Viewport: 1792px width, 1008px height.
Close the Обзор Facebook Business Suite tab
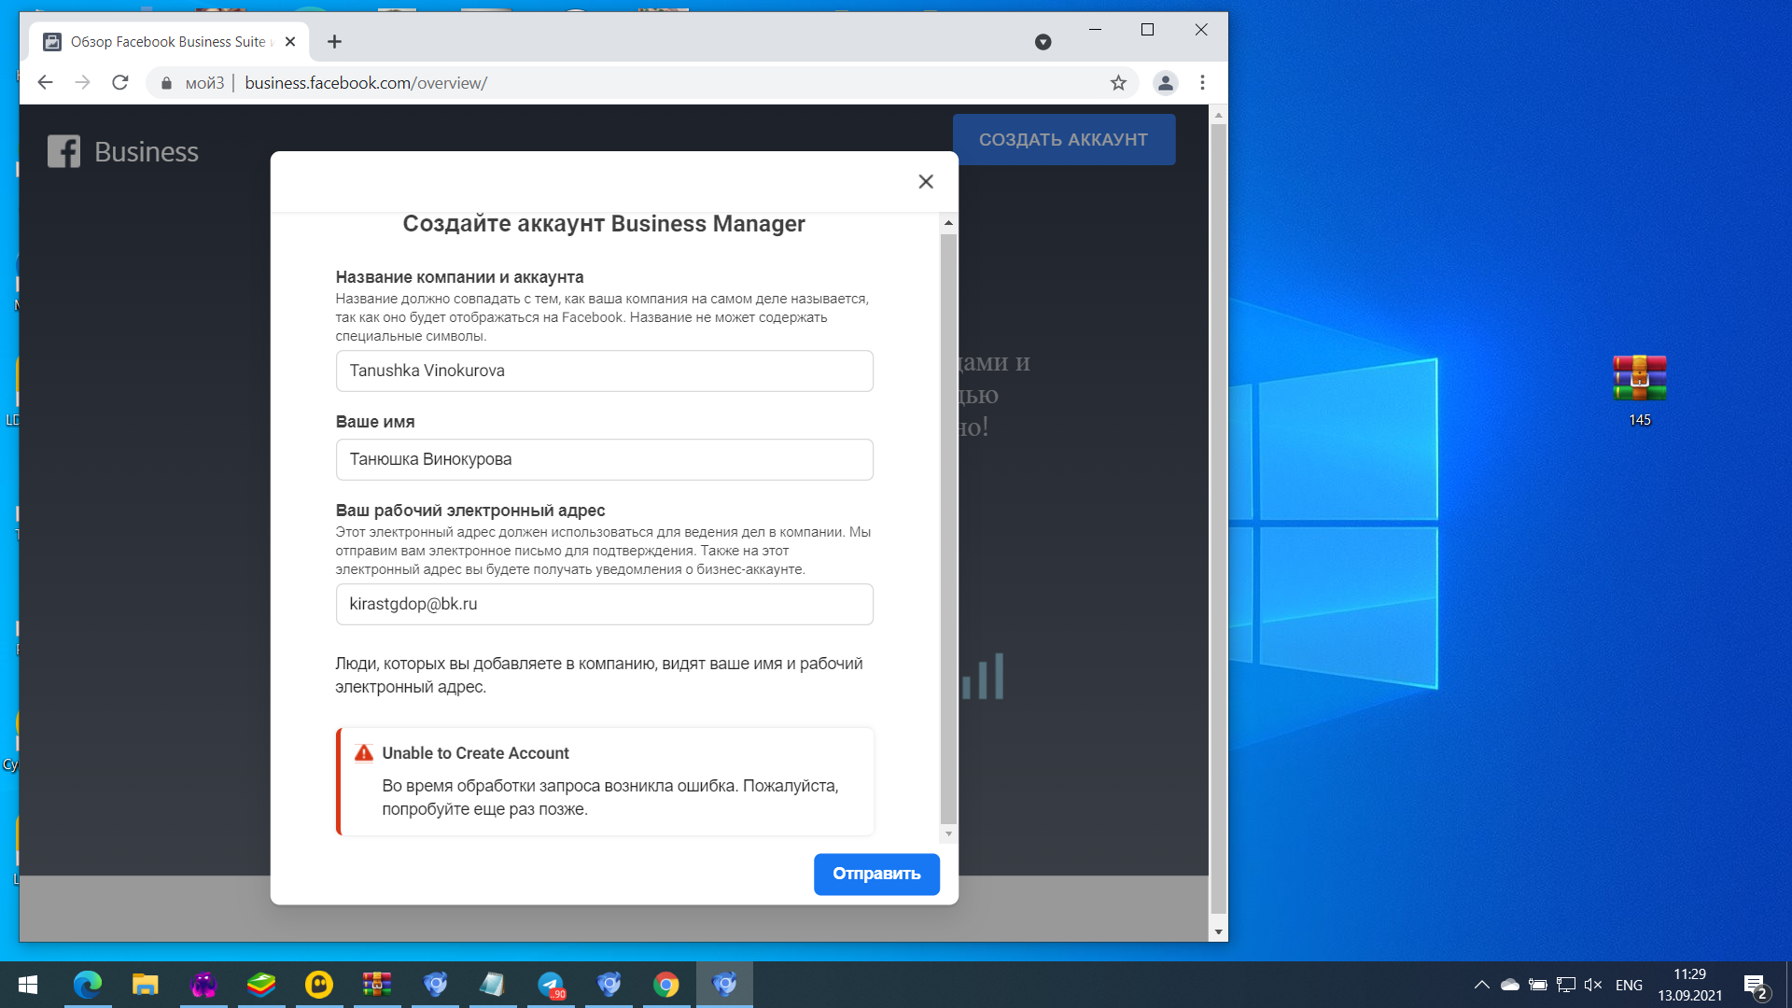(x=290, y=41)
